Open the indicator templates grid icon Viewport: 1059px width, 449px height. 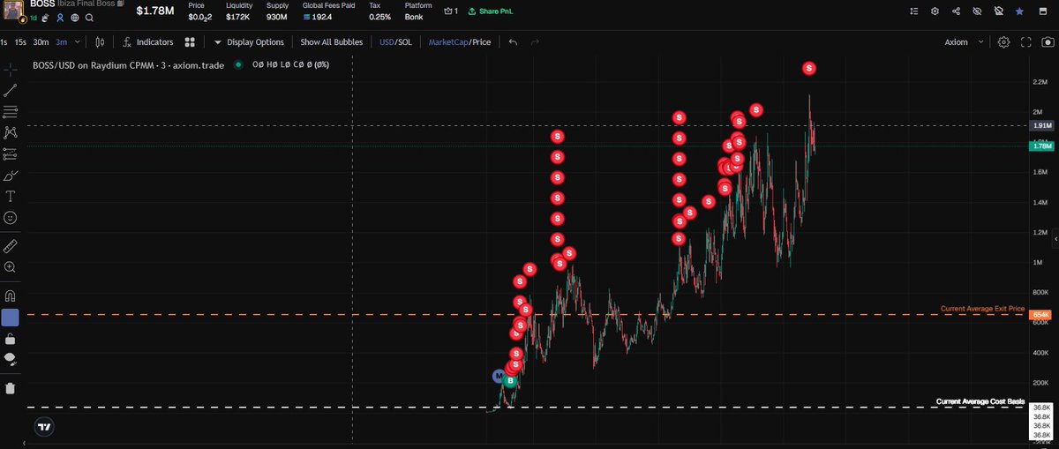[190, 41]
